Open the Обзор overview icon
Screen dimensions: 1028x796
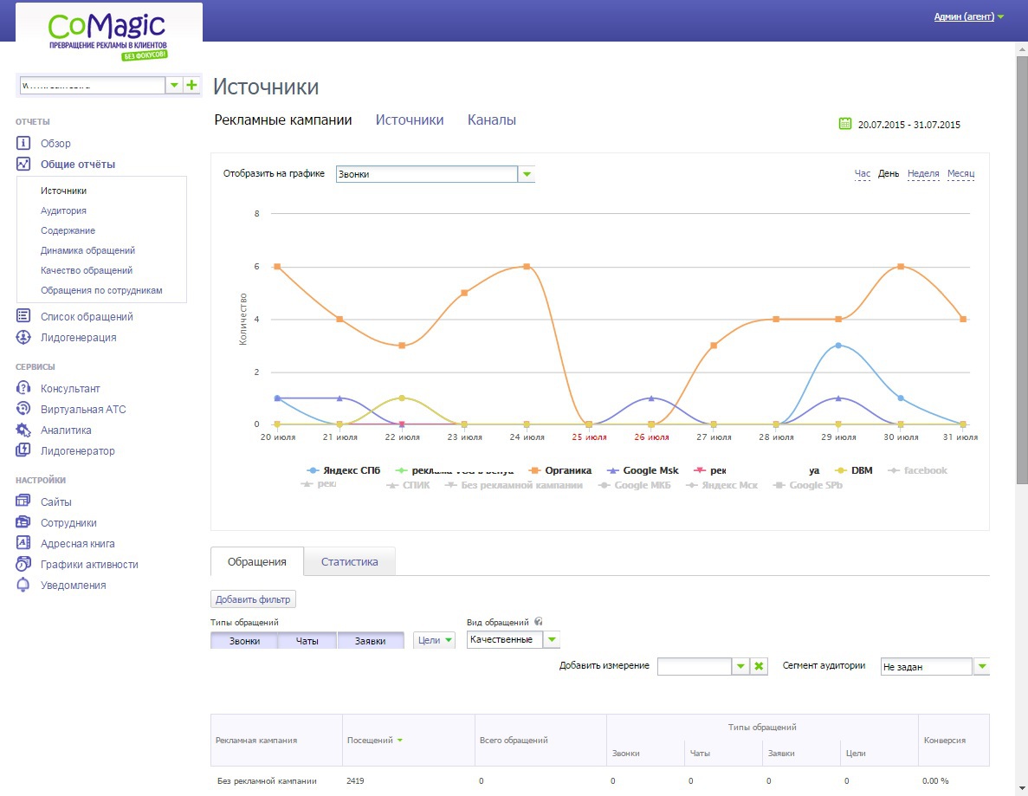click(x=23, y=143)
